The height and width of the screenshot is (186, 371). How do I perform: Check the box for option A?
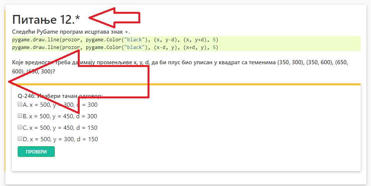(x=20, y=104)
